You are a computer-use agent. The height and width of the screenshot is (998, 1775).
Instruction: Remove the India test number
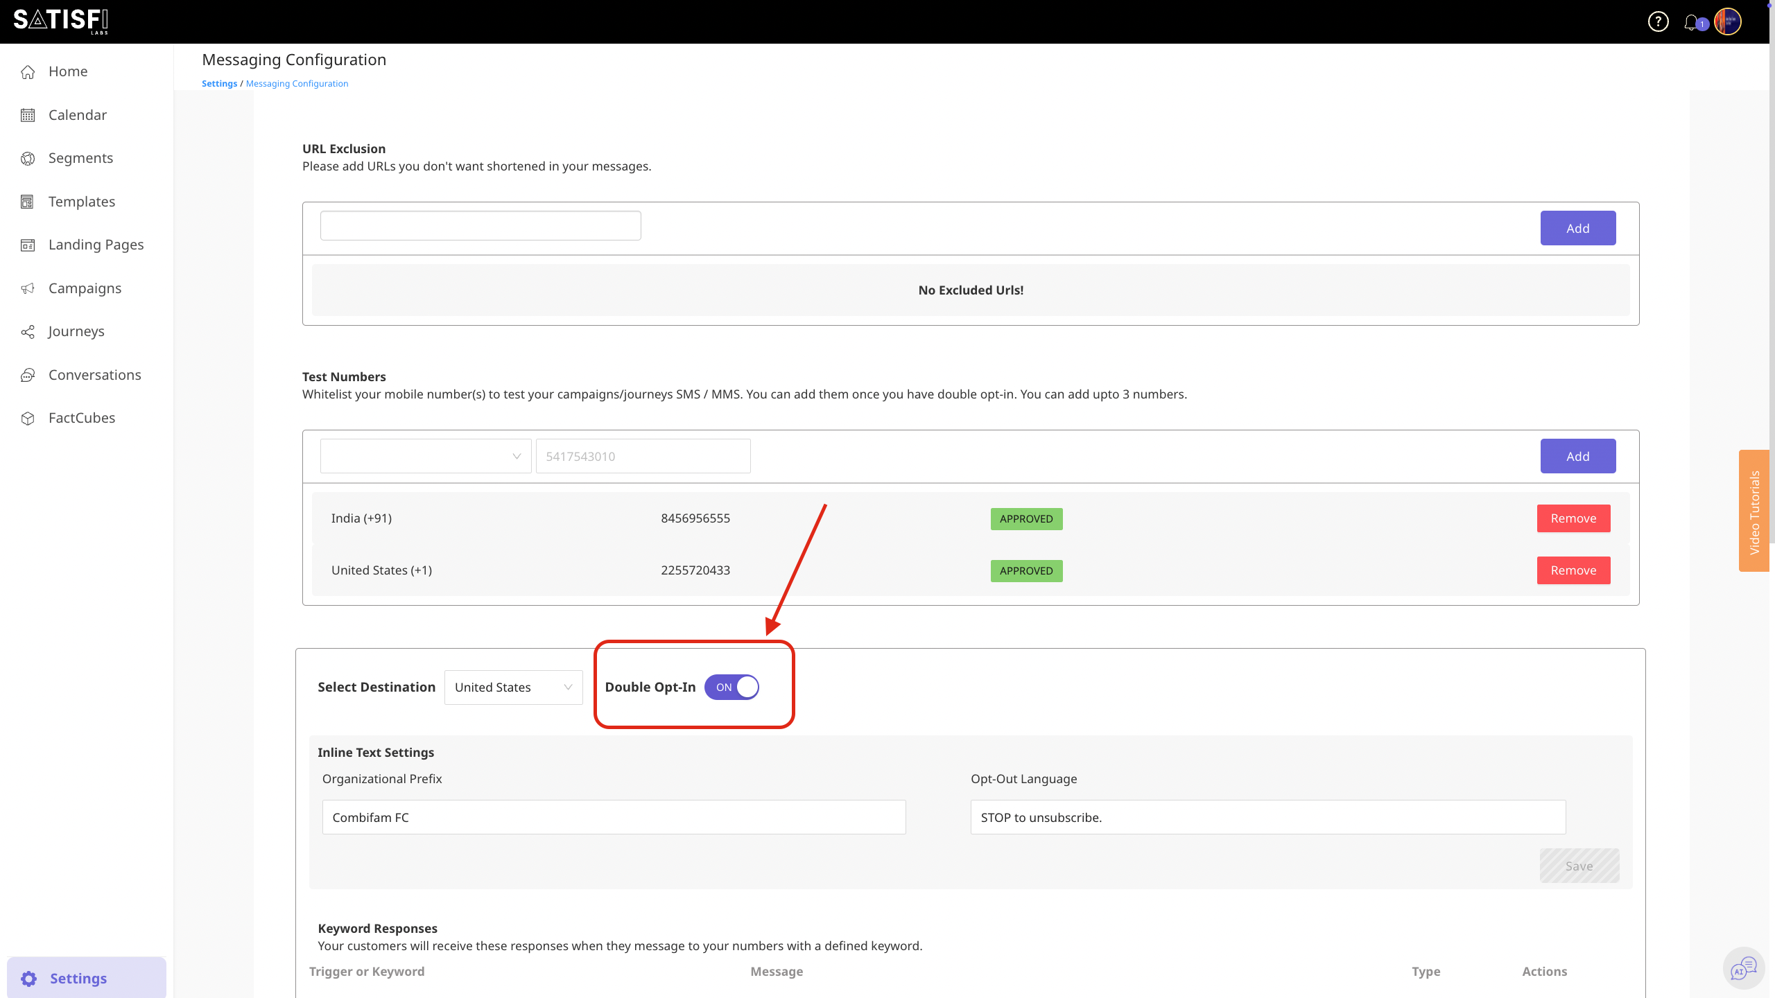pyautogui.click(x=1573, y=518)
